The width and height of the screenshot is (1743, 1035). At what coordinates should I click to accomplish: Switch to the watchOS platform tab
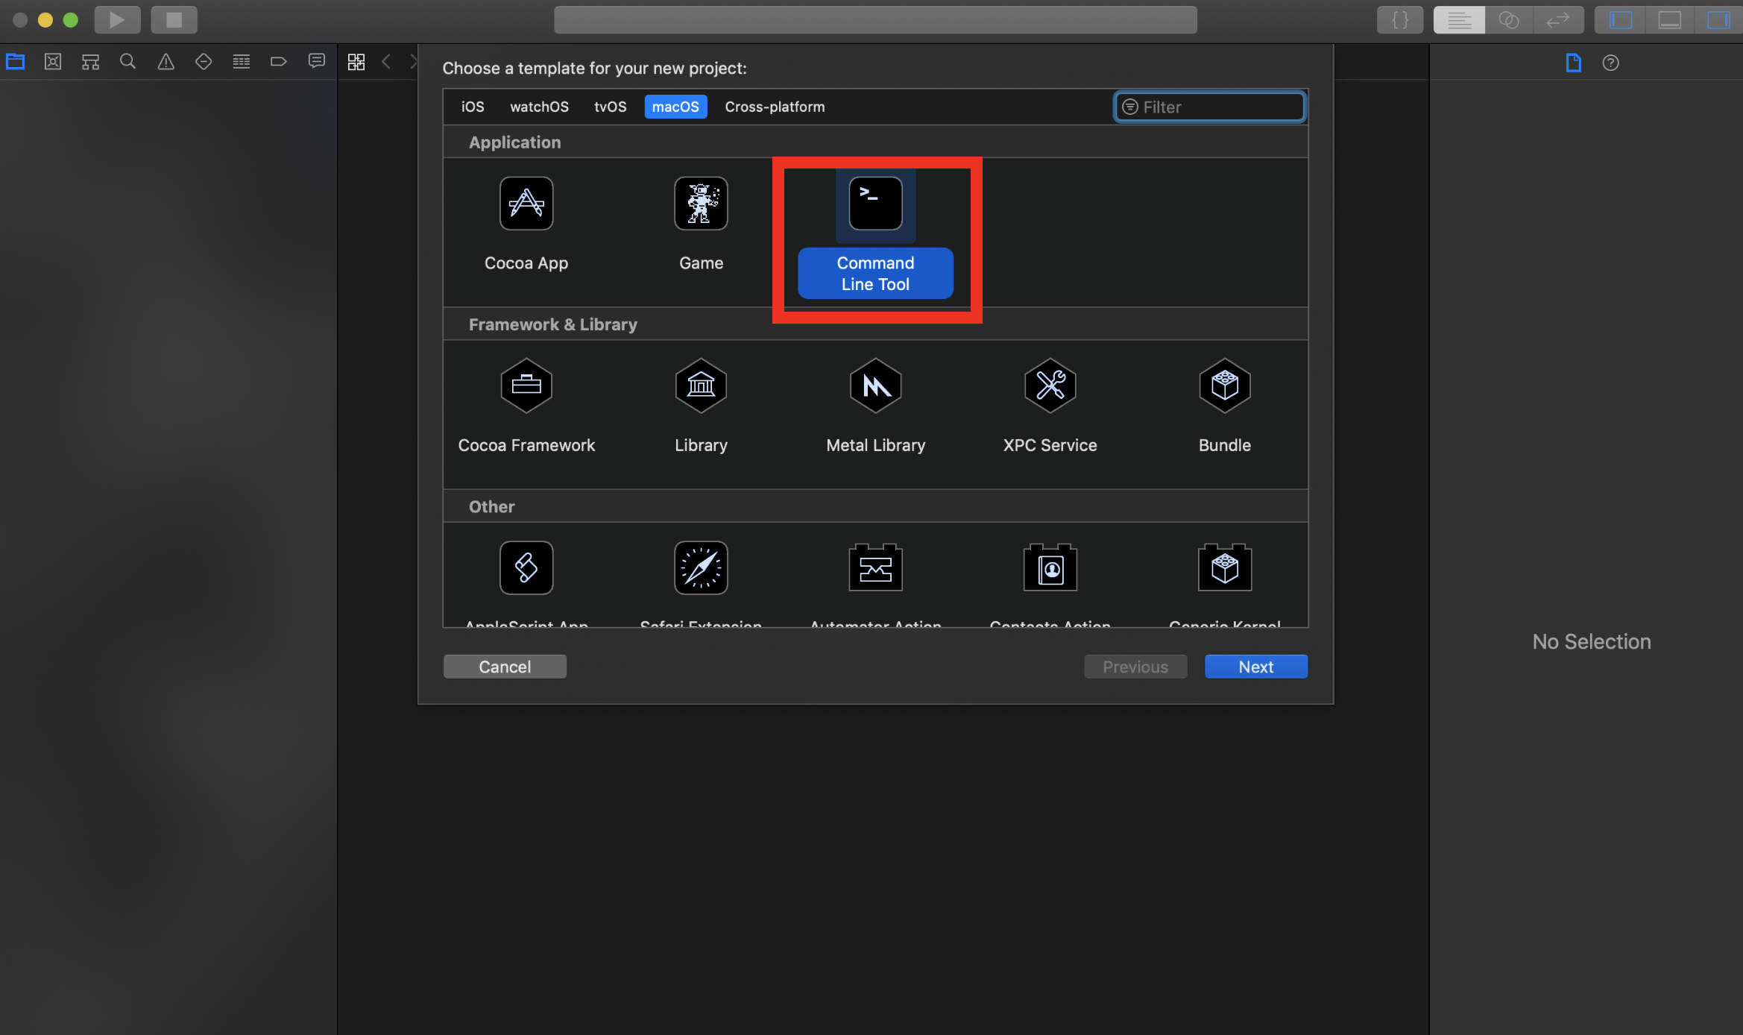tap(539, 107)
